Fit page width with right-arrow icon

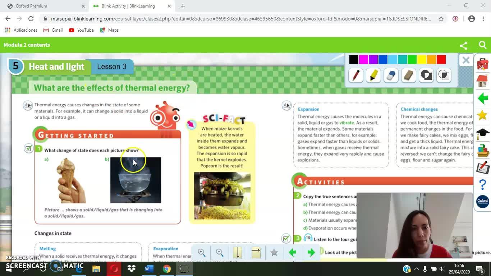point(256,253)
